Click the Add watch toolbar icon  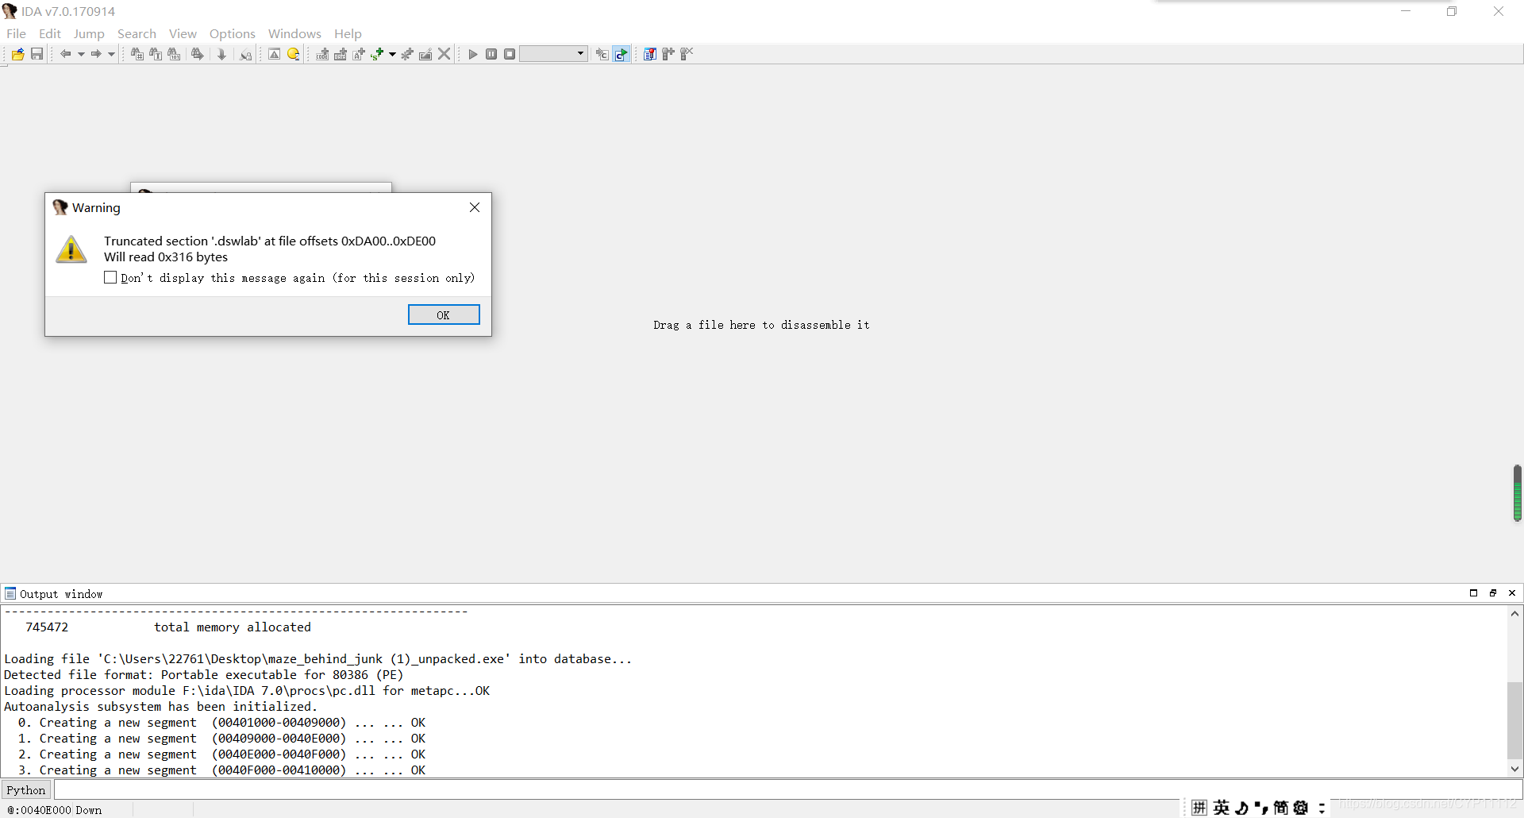pyautogui.click(x=668, y=54)
